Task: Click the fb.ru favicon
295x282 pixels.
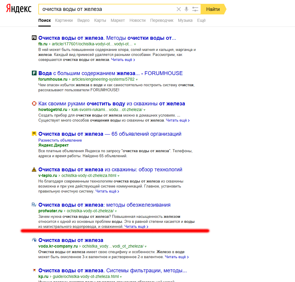Action: 34,38
